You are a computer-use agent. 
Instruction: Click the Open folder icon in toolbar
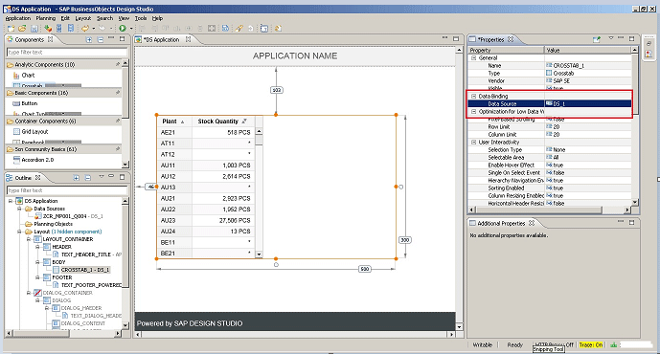coord(22,28)
